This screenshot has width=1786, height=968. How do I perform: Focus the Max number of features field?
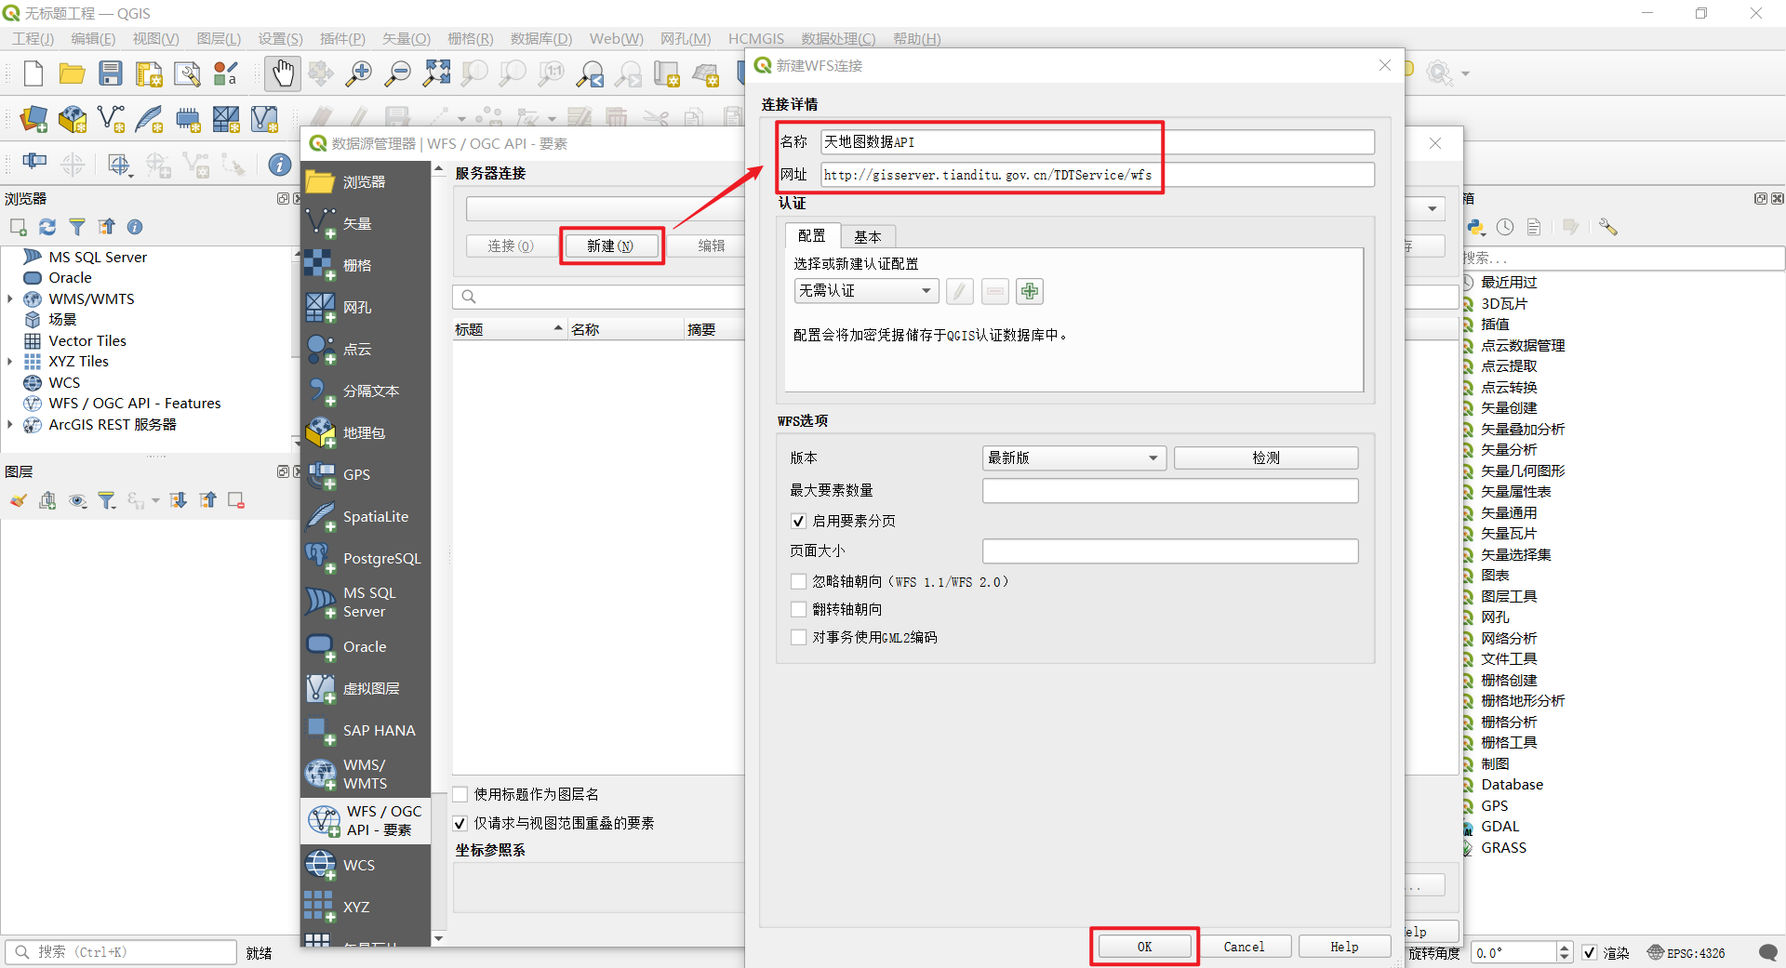pos(1170,491)
